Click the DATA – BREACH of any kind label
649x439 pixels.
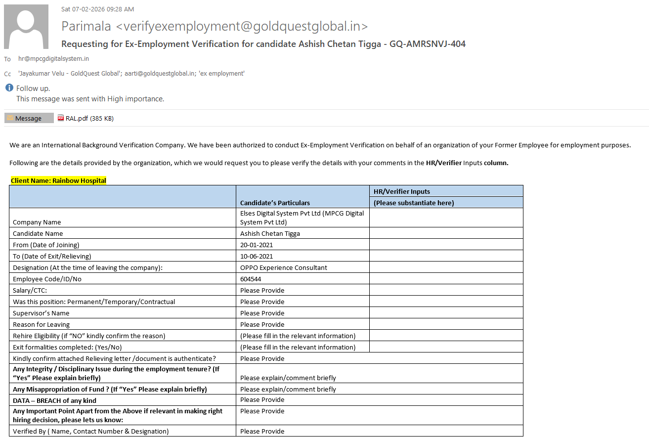pos(54,400)
